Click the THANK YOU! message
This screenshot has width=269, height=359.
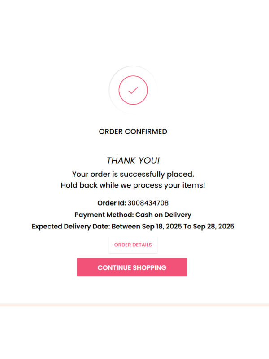(133, 160)
